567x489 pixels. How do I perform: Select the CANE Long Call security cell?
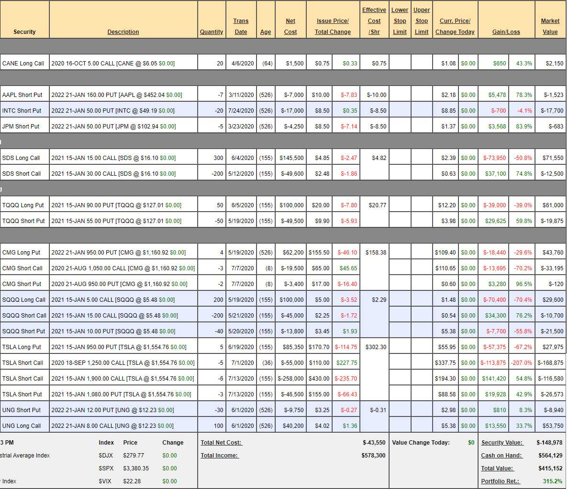click(23, 64)
